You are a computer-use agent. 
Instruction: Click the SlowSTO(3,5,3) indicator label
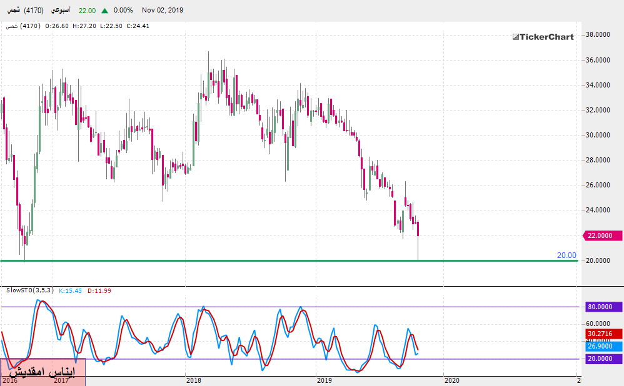(29, 291)
